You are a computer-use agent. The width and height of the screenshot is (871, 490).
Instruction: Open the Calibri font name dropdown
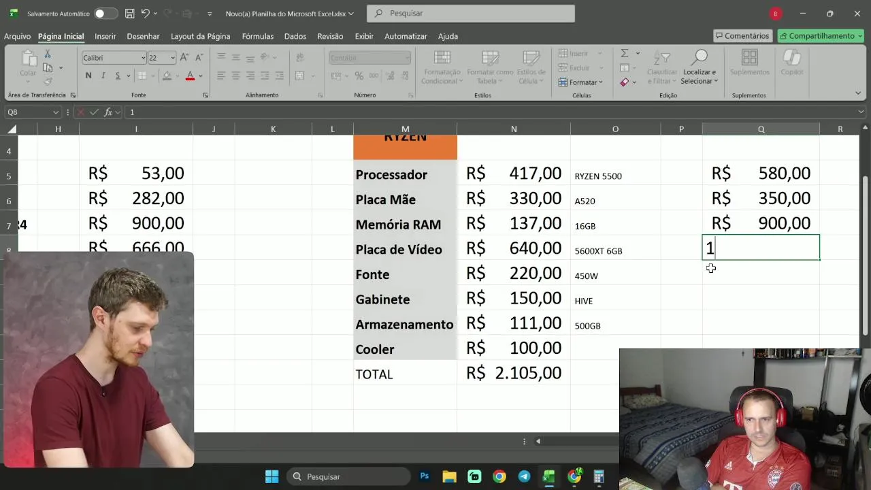pos(143,58)
